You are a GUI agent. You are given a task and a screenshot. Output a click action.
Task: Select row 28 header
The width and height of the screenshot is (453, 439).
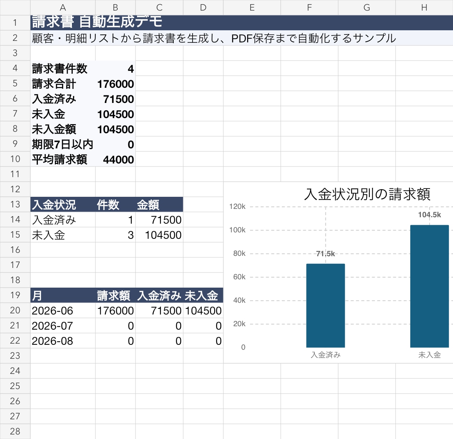pos(15,431)
